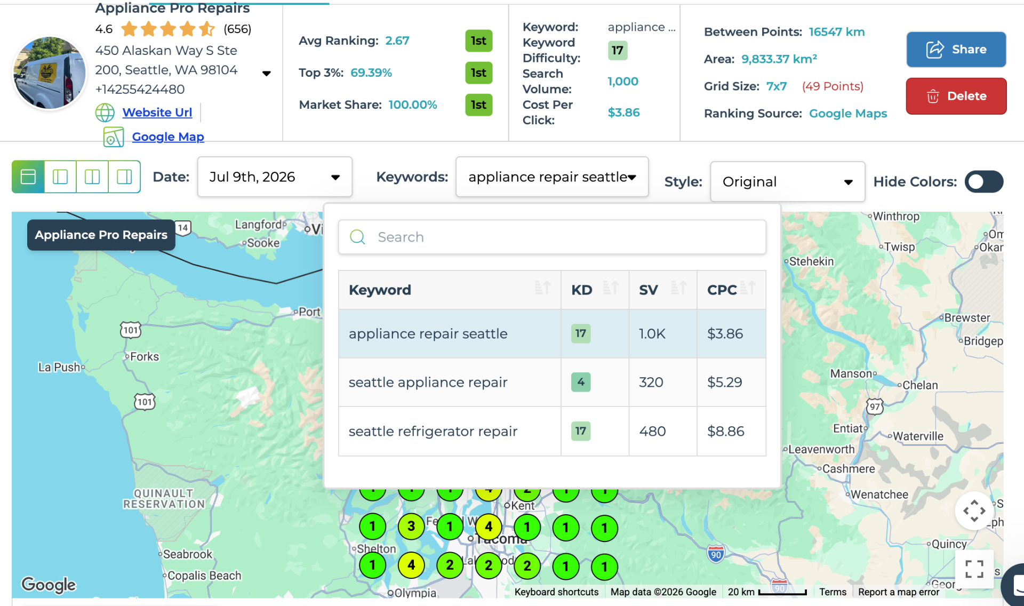Click the 1,000 search volume value

[623, 82]
